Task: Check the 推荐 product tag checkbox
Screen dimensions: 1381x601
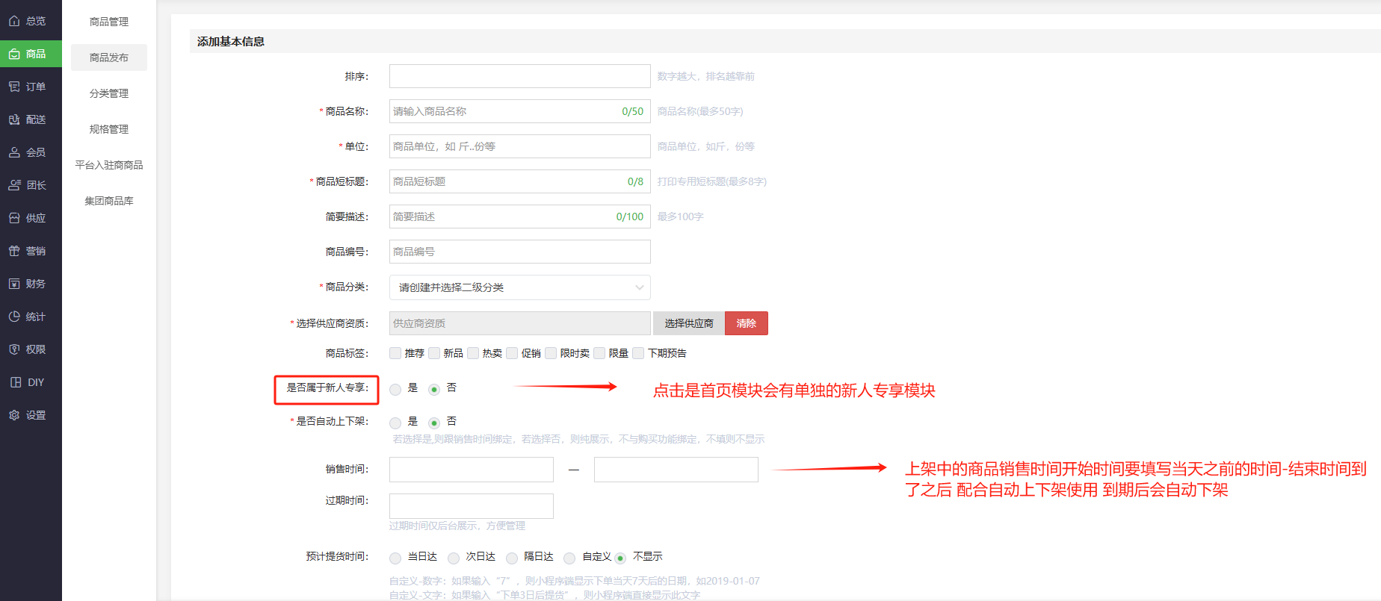Action: (x=395, y=353)
